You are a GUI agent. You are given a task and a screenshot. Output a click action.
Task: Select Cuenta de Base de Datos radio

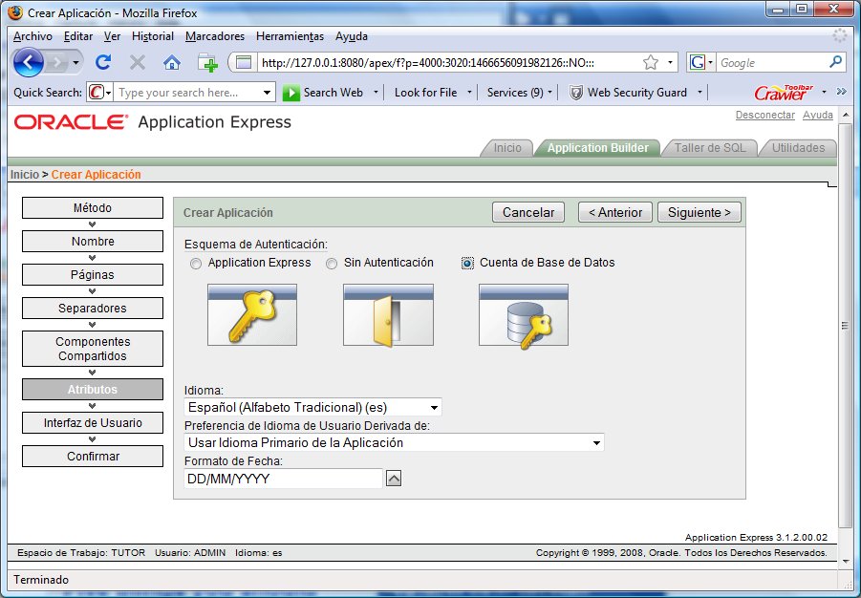point(466,264)
